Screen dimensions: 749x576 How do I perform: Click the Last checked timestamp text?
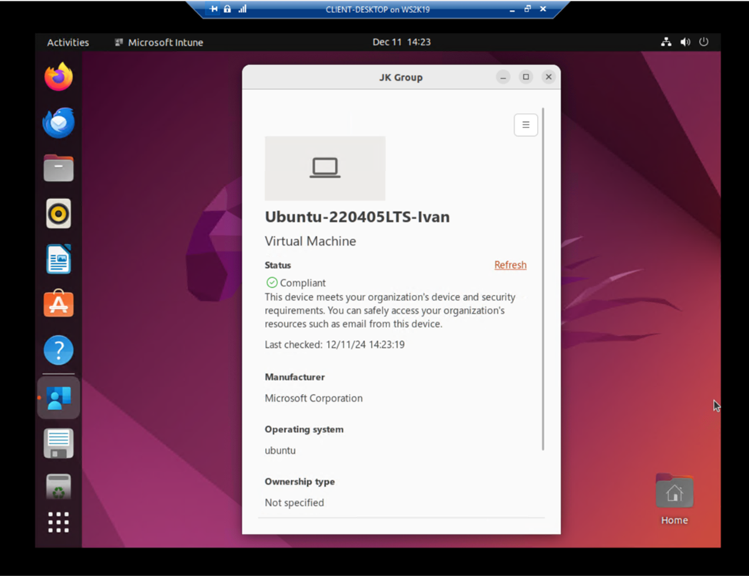click(x=335, y=344)
